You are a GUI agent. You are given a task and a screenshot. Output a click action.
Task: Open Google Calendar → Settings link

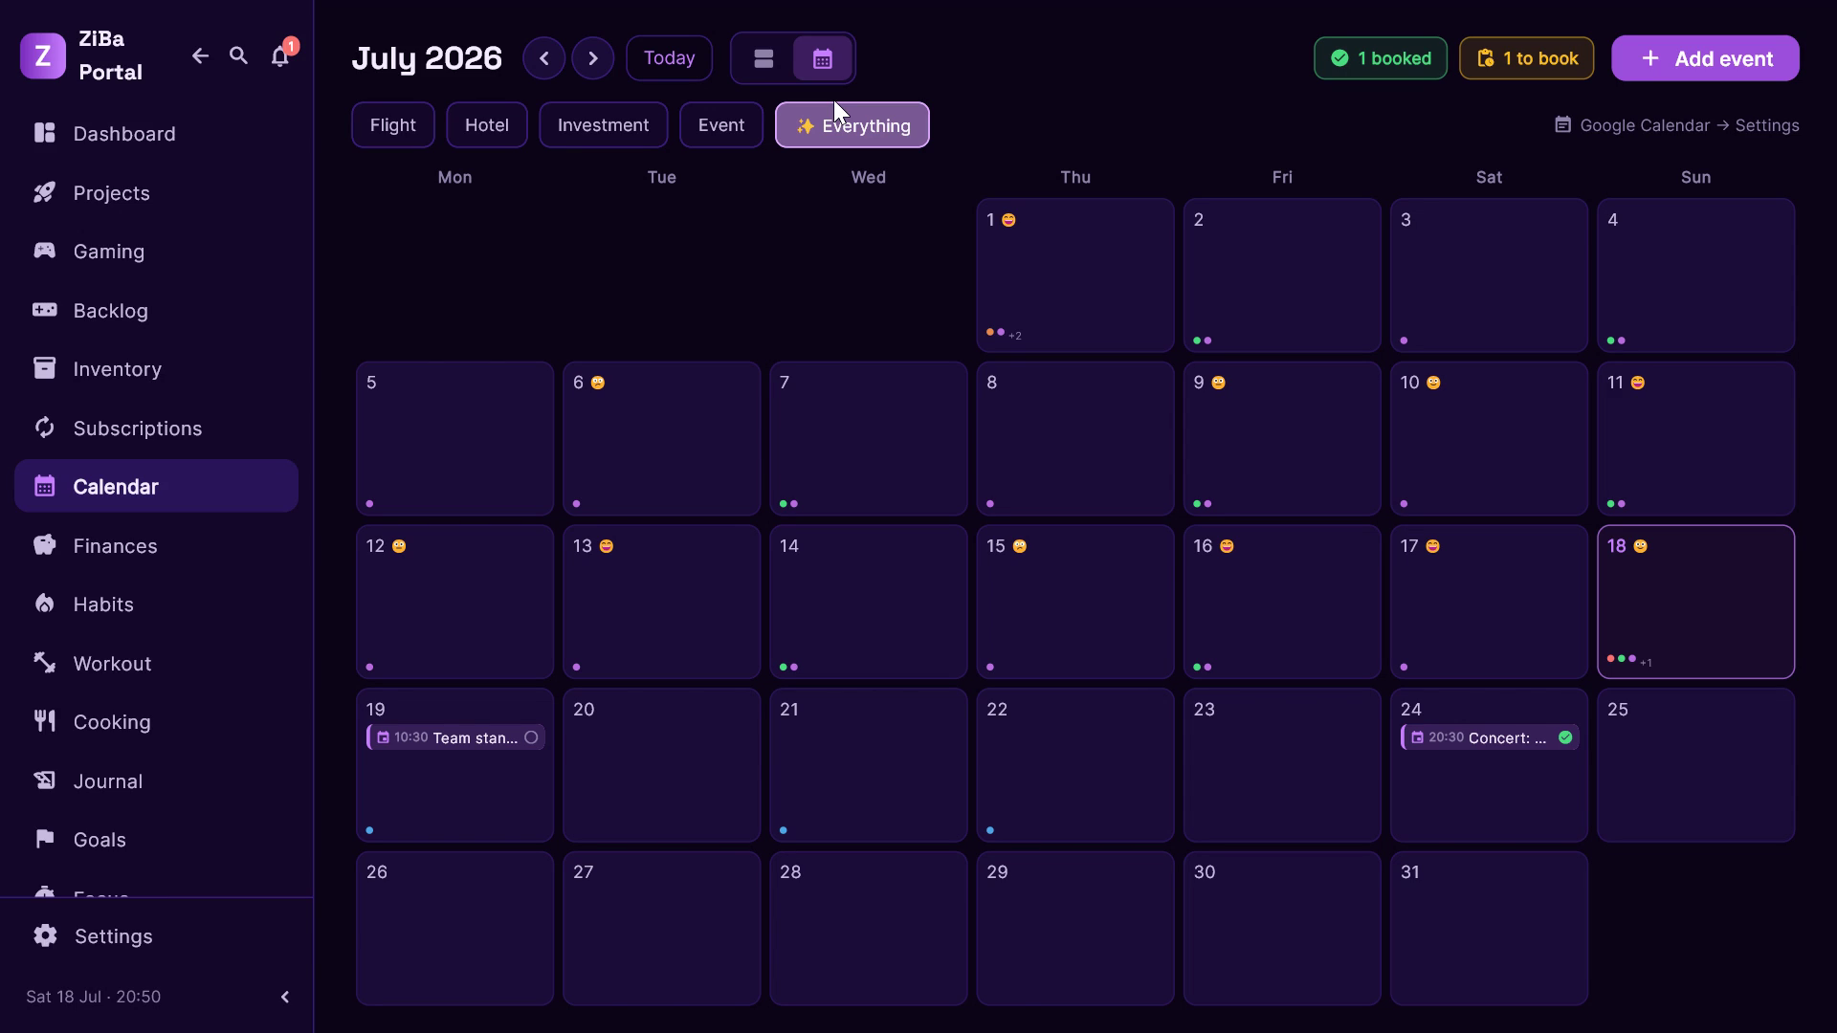click(x=1677, y=125)
